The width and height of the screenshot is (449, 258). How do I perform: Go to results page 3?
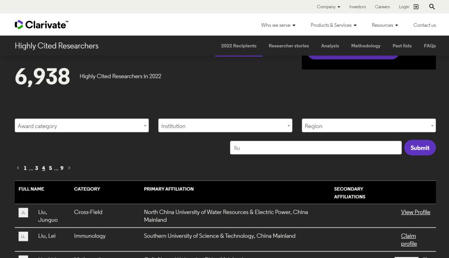point(37,168)
